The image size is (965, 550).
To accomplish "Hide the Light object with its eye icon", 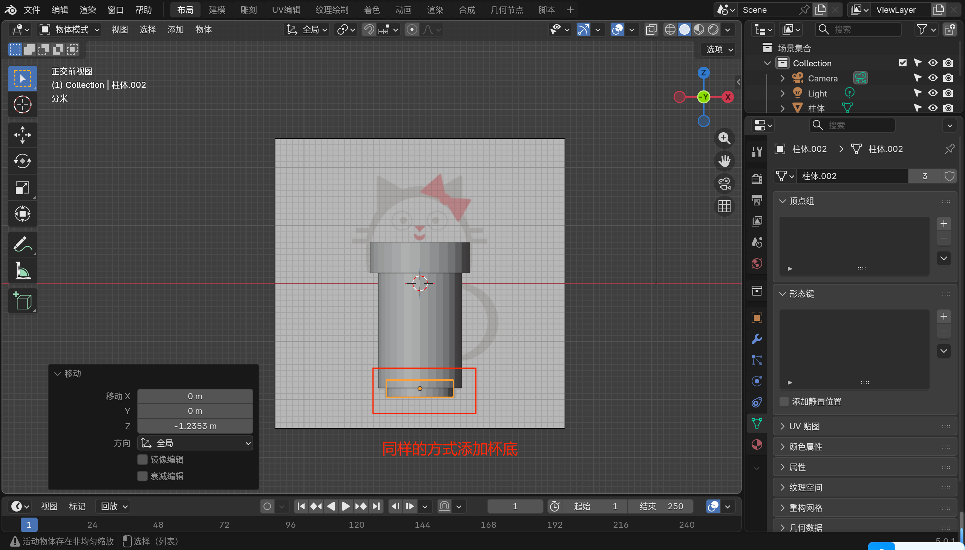I will pyautogui.click(x=933, y=93).
